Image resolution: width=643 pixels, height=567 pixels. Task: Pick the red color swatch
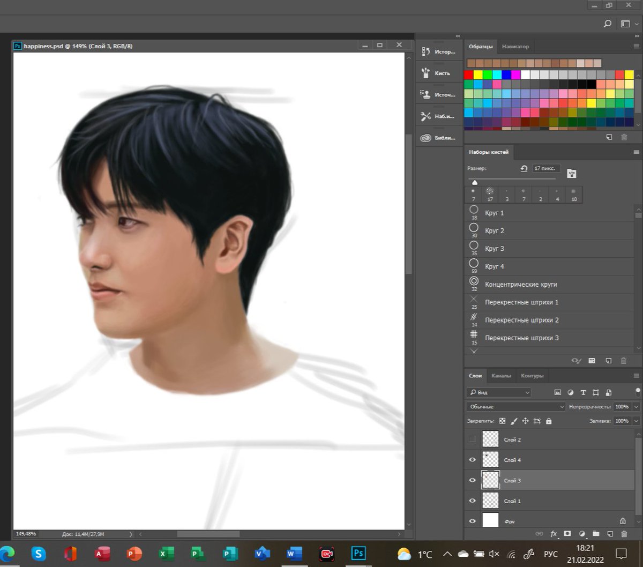(x=469, y=74)
